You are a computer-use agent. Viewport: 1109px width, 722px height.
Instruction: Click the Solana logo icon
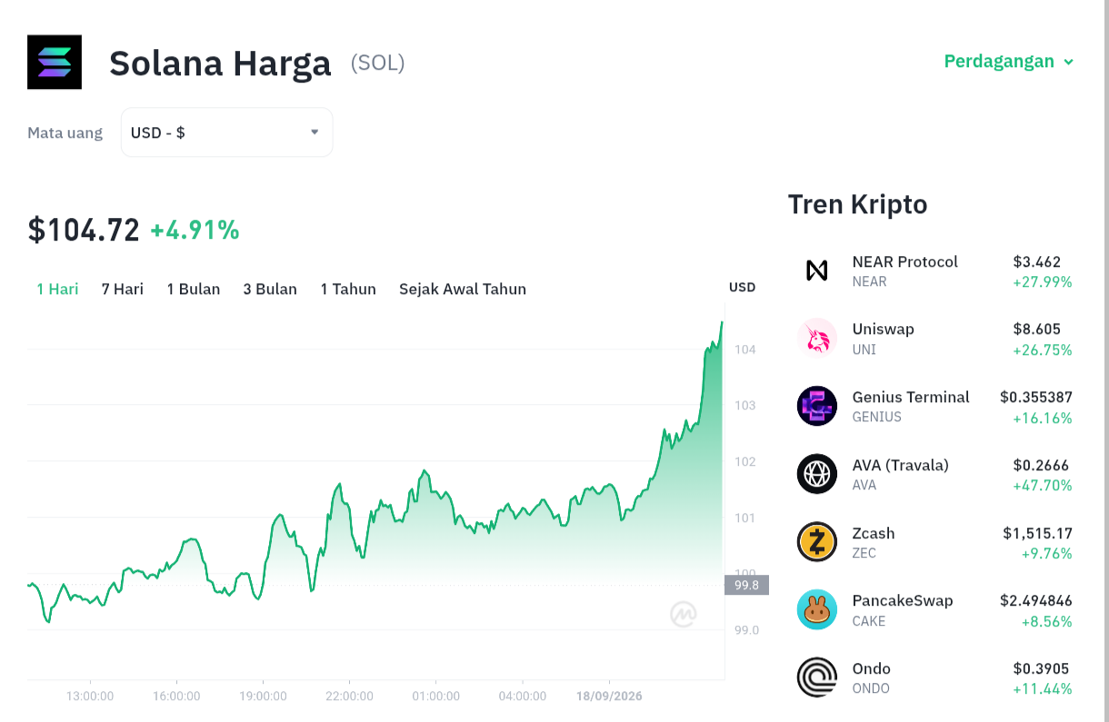click(55, 62)
